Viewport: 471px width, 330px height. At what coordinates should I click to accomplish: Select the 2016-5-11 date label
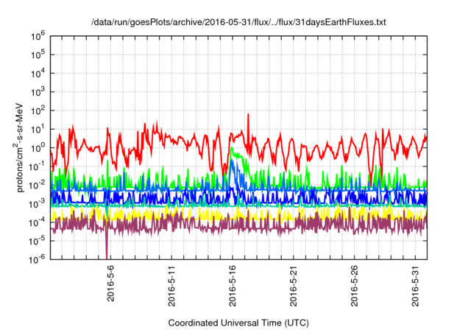(x=171, y=286)
